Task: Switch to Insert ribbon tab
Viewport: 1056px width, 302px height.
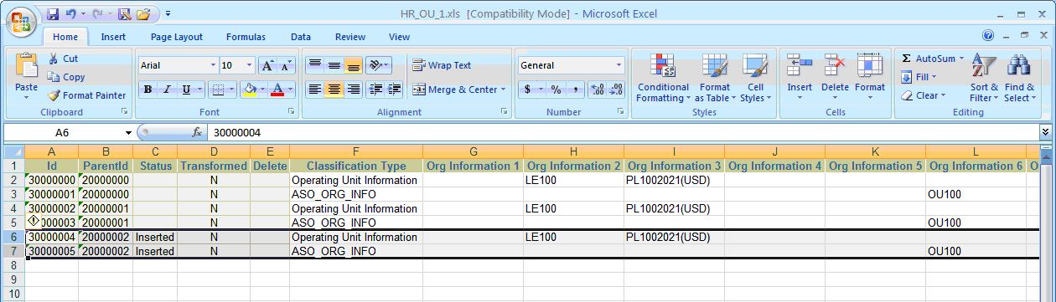Action: [113, 37]
